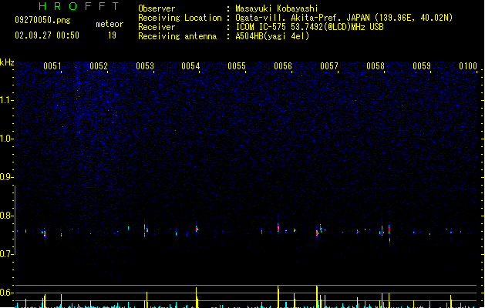The height and width of the screenshot is (308, 485).
Task: Click the 0052 time marker
Action: [99, 66]
